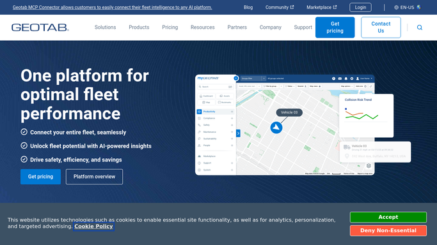Click the Marketplace icon in MyGeotab sidebar
Viewport: 437px width, 245px height.
tap(199, 156)
